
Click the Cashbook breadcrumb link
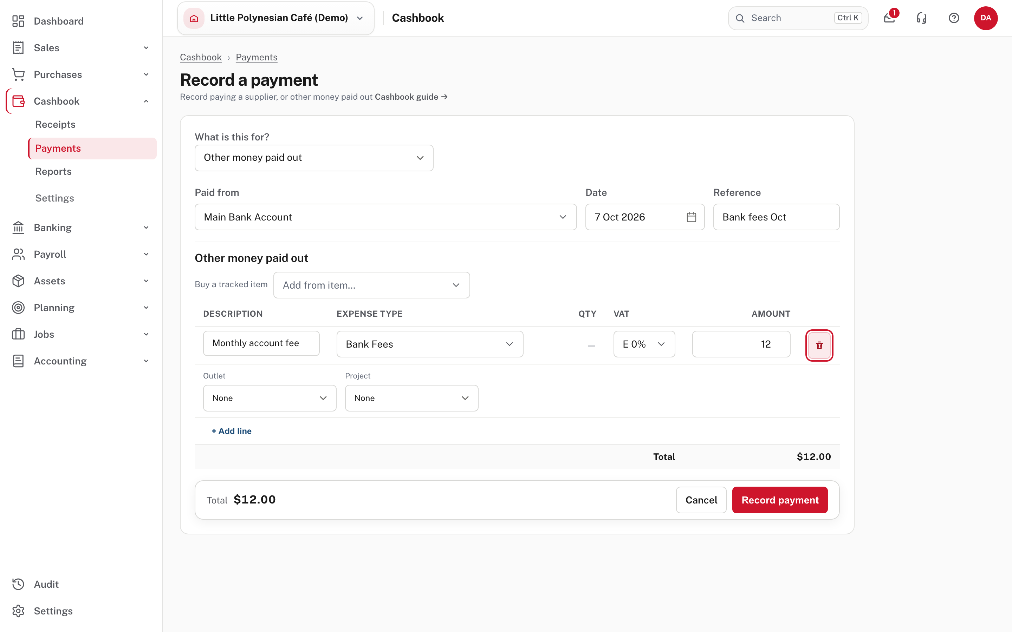[x=201, y=57]
